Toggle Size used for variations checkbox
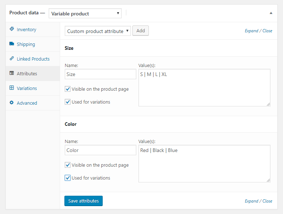Image resolution: width=283 pixels, height=214 pixels. click(x=68, y=102)
